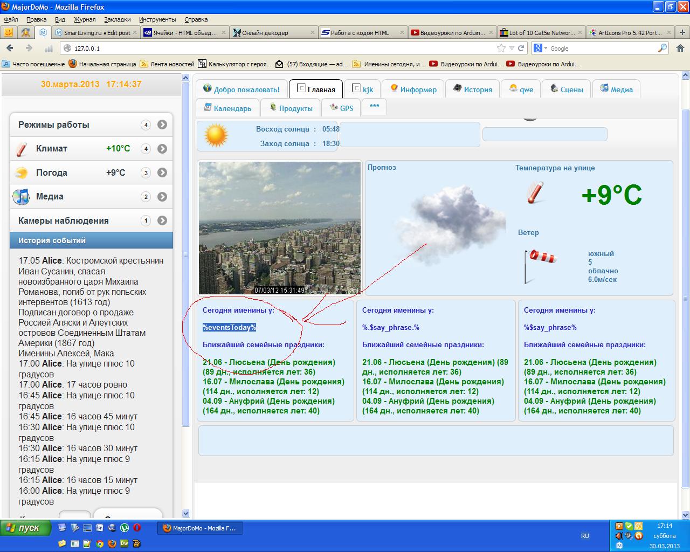This screenshot has width=690, height=552.
Task: Expand the Режимы работы section arrow
Action: click(x=162, y=125)
